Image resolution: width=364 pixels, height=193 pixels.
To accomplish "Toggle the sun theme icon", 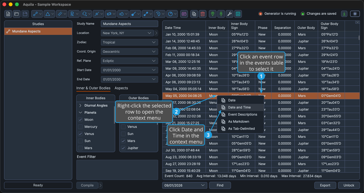I will point(355,14).
